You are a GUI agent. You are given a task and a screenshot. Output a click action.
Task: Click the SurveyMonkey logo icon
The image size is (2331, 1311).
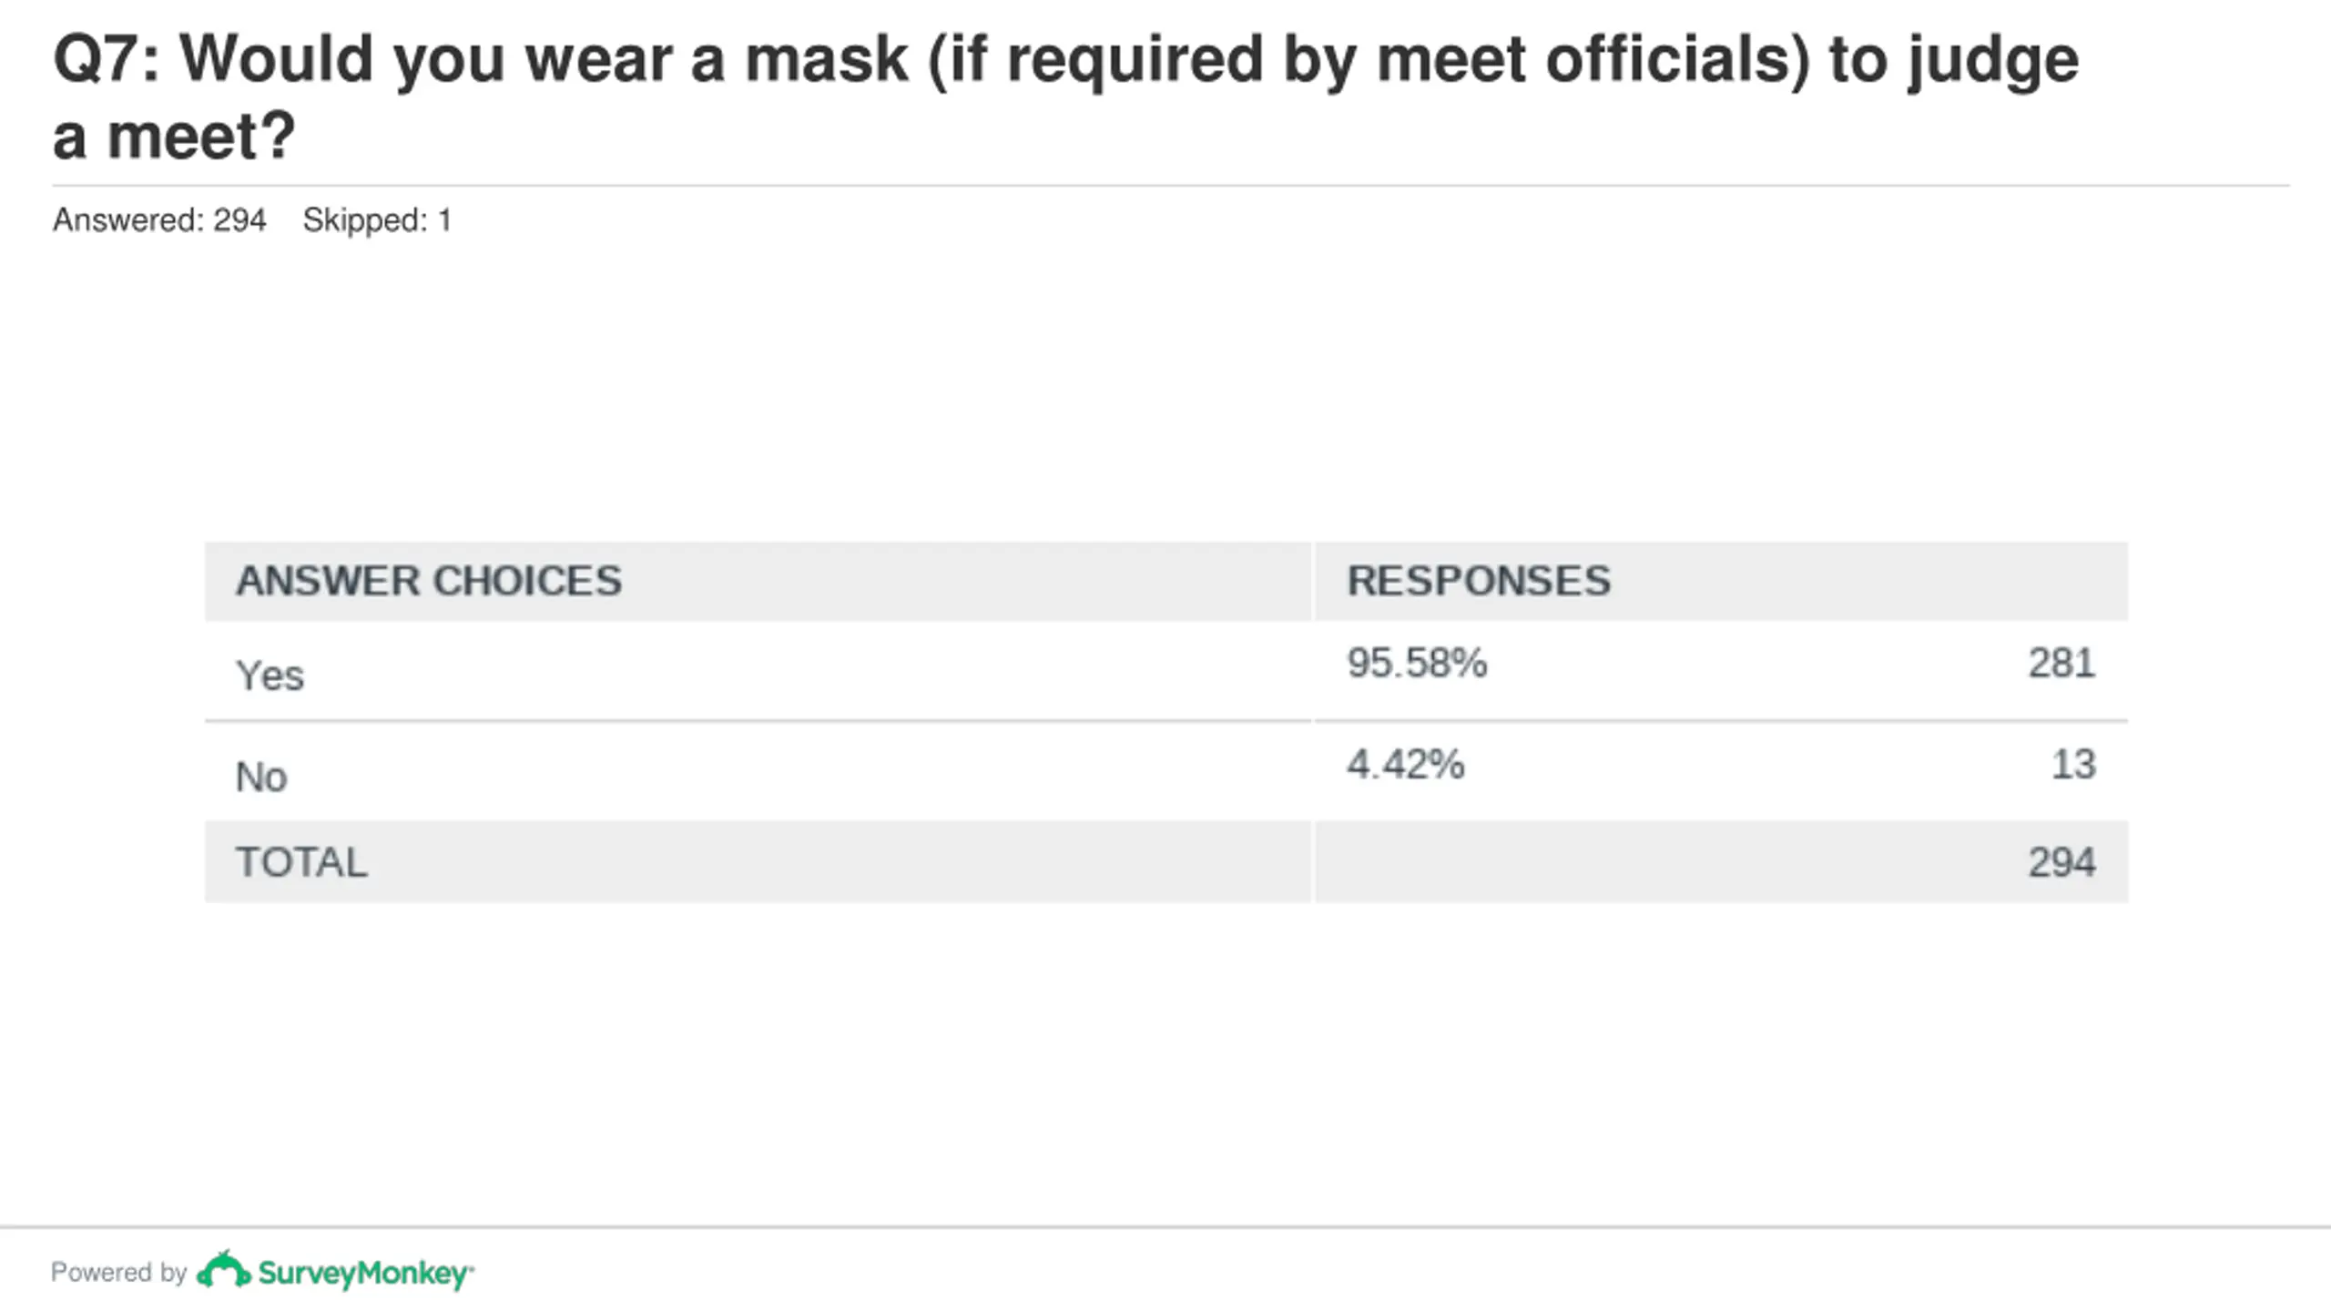pyautogui.click(x=223, y=1270)
